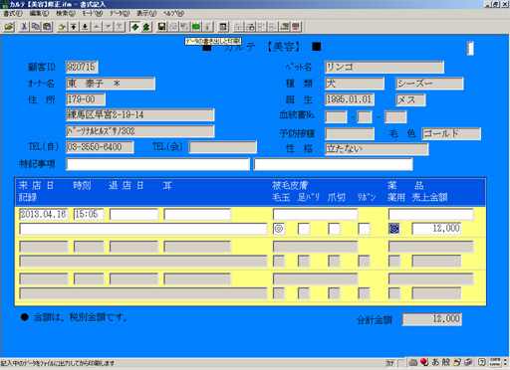Toggle the 薬用 check box in first row

click(394, 229)
